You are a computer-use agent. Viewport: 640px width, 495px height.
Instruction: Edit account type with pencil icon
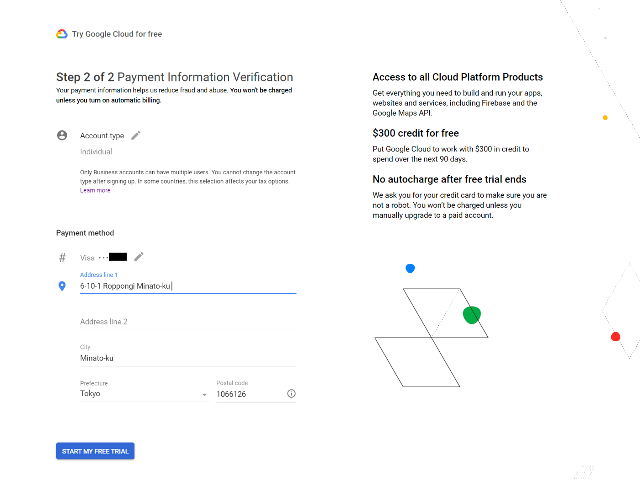tap(136, 135)
